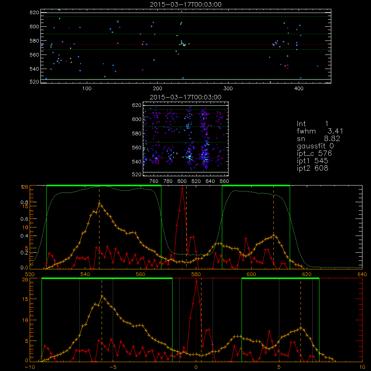Image resolution: width=371 pixels, height=371 pixels.
Task: Select the x-axis label -10 on the bottom plot
Action: pos(30,367)
